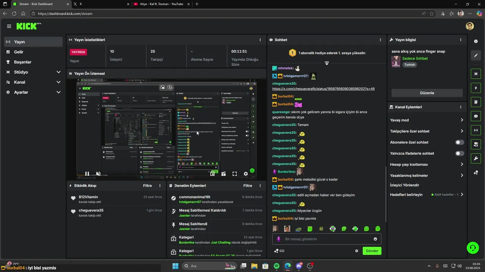Image resolution: width=485 pixels, height=272 pixels.
Task: Open the Yayın page in sidebar
Action: pyautogui.click(x=33, y=42)
